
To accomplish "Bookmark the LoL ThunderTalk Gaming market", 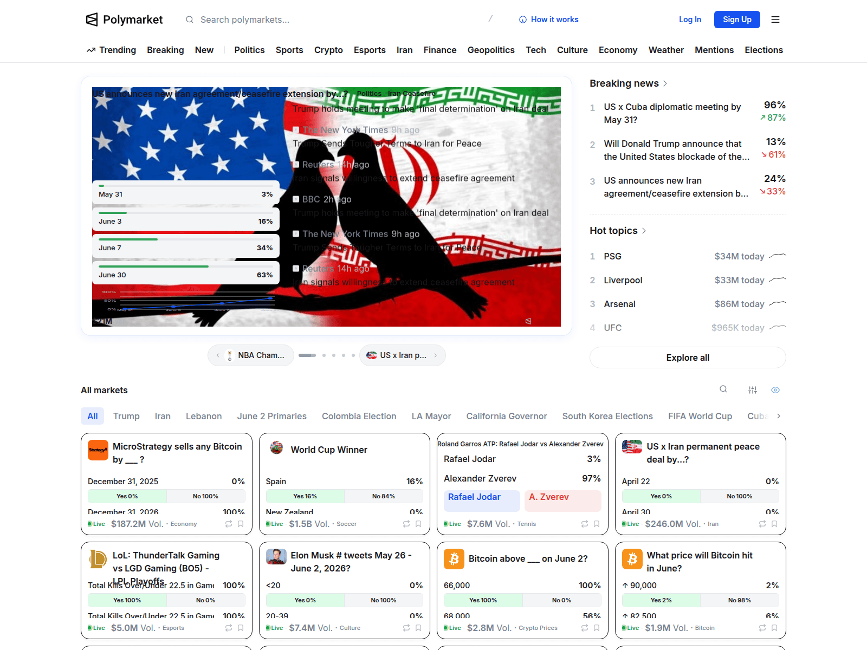I will pos(241,628).
